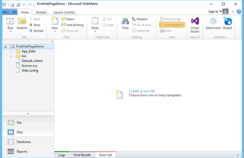The width and height of the screenshot is (244, 158).
Task: Click the Cut scissors button
Action: 107,19
